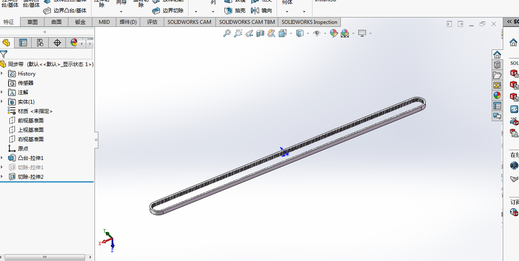Open the SOLIDWORKS CAM tab

coord(189,22)
